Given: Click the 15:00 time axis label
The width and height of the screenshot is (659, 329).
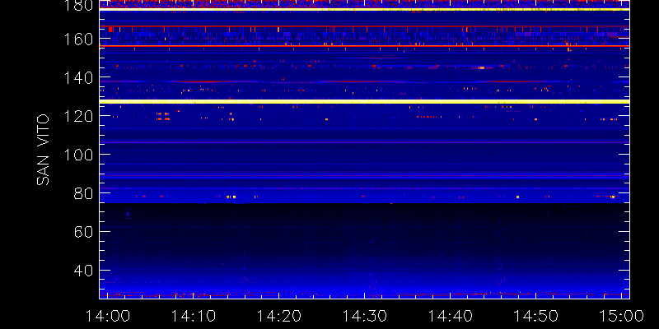Looking at the screenshot, I should click(623, 316).
